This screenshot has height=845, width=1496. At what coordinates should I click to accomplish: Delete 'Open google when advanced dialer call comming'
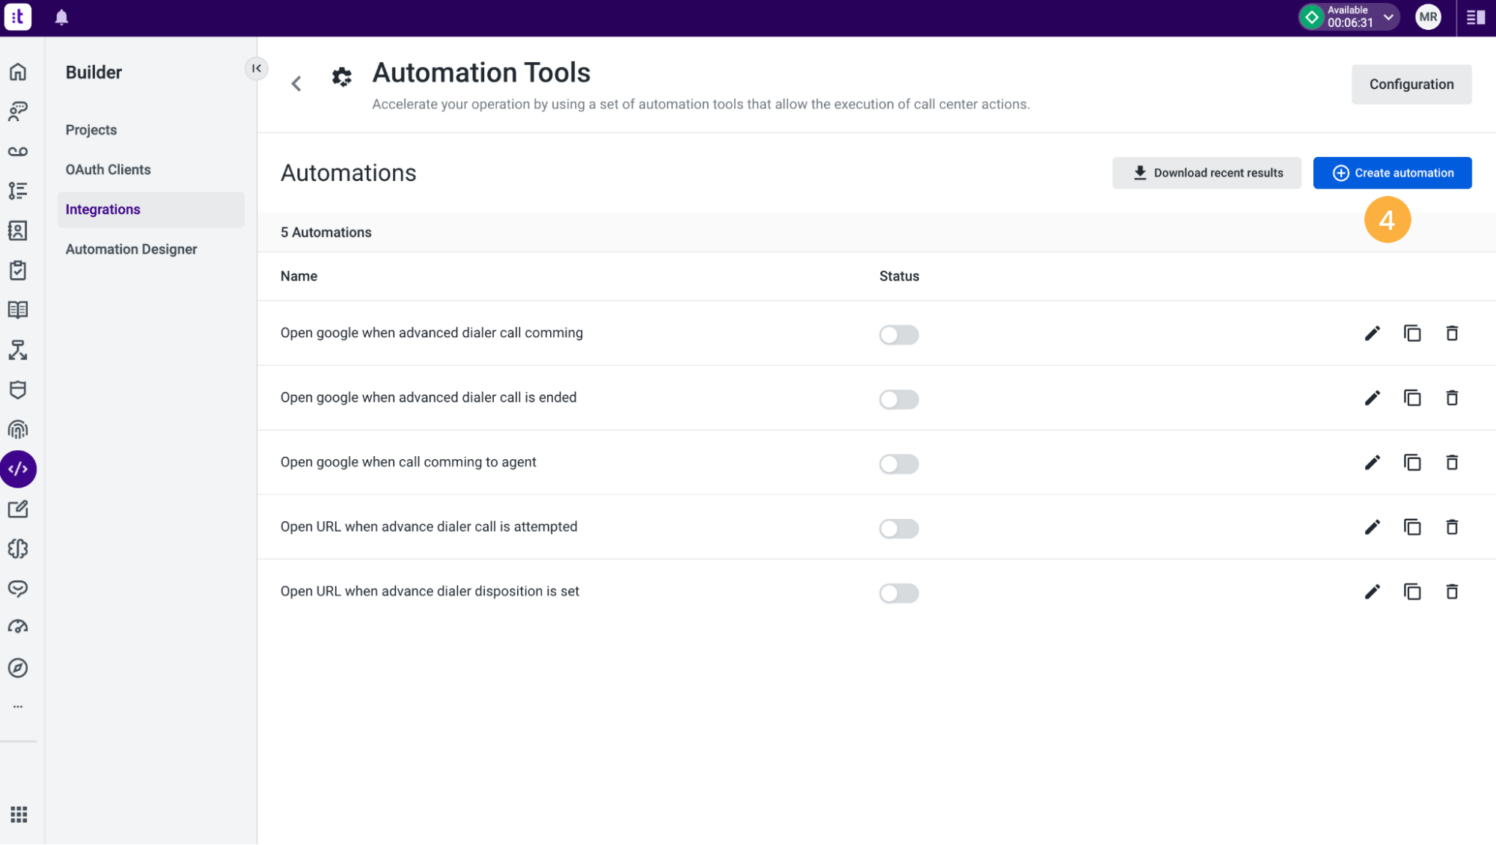(x=1452, y=334)
